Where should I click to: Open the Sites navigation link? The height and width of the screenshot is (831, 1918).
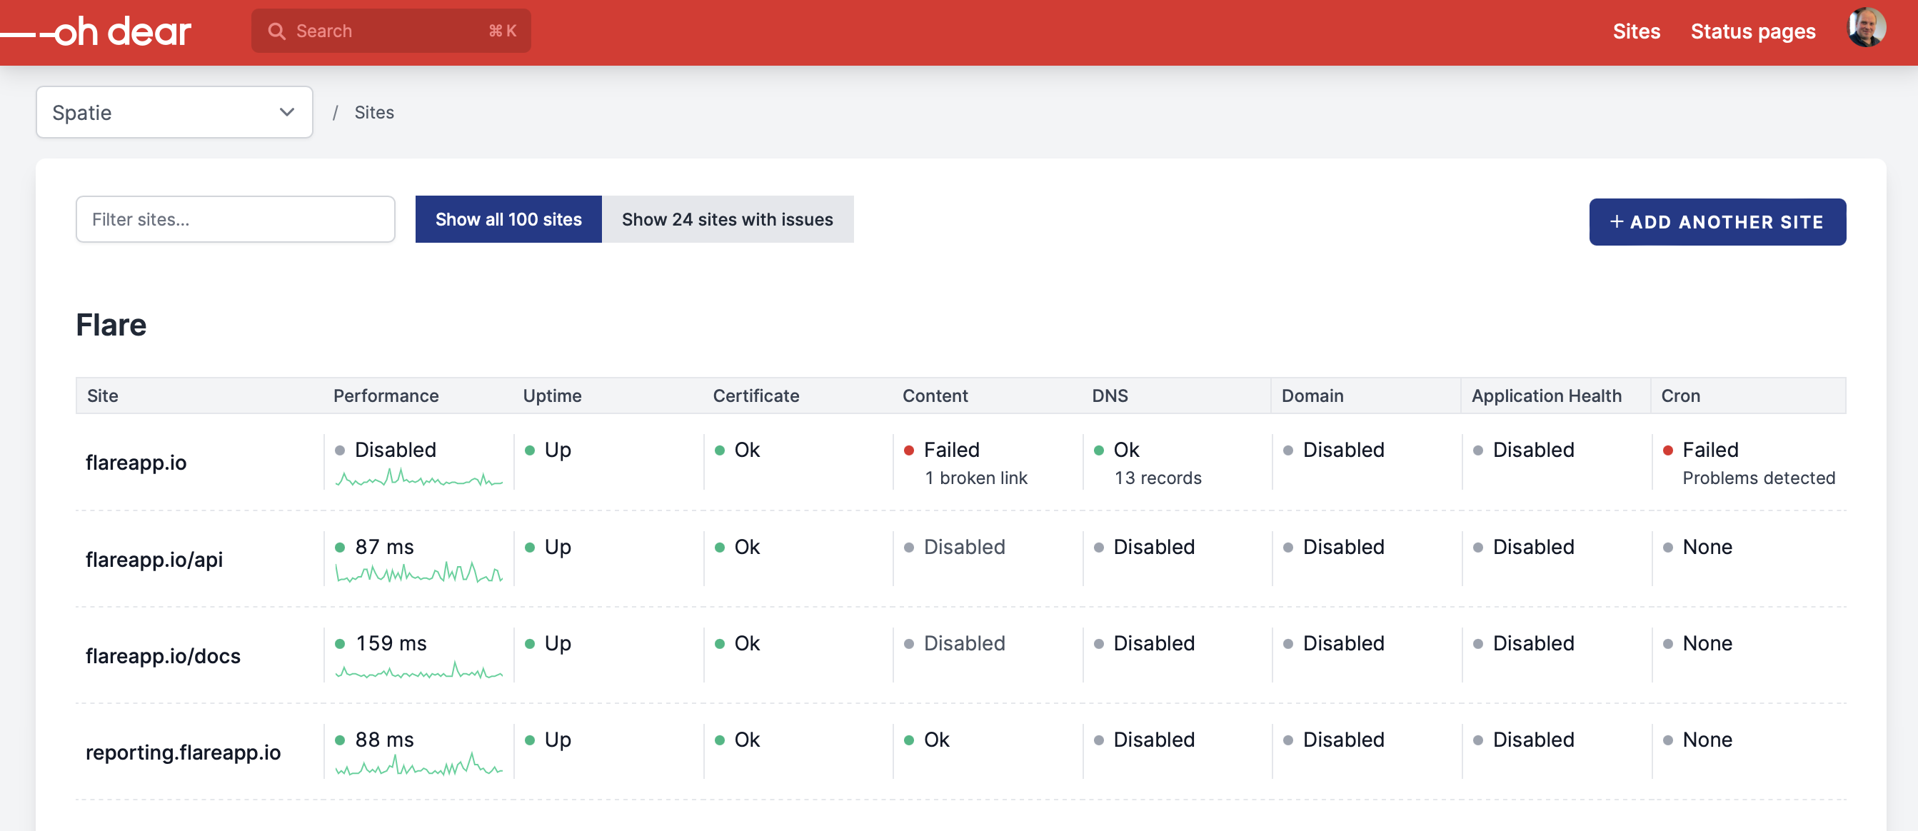(x=1636, y=31)
